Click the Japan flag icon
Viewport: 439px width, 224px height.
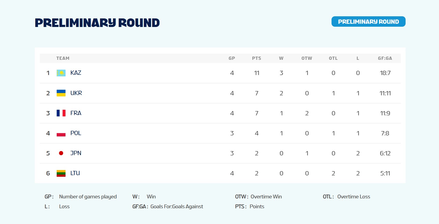coord(61,153)
